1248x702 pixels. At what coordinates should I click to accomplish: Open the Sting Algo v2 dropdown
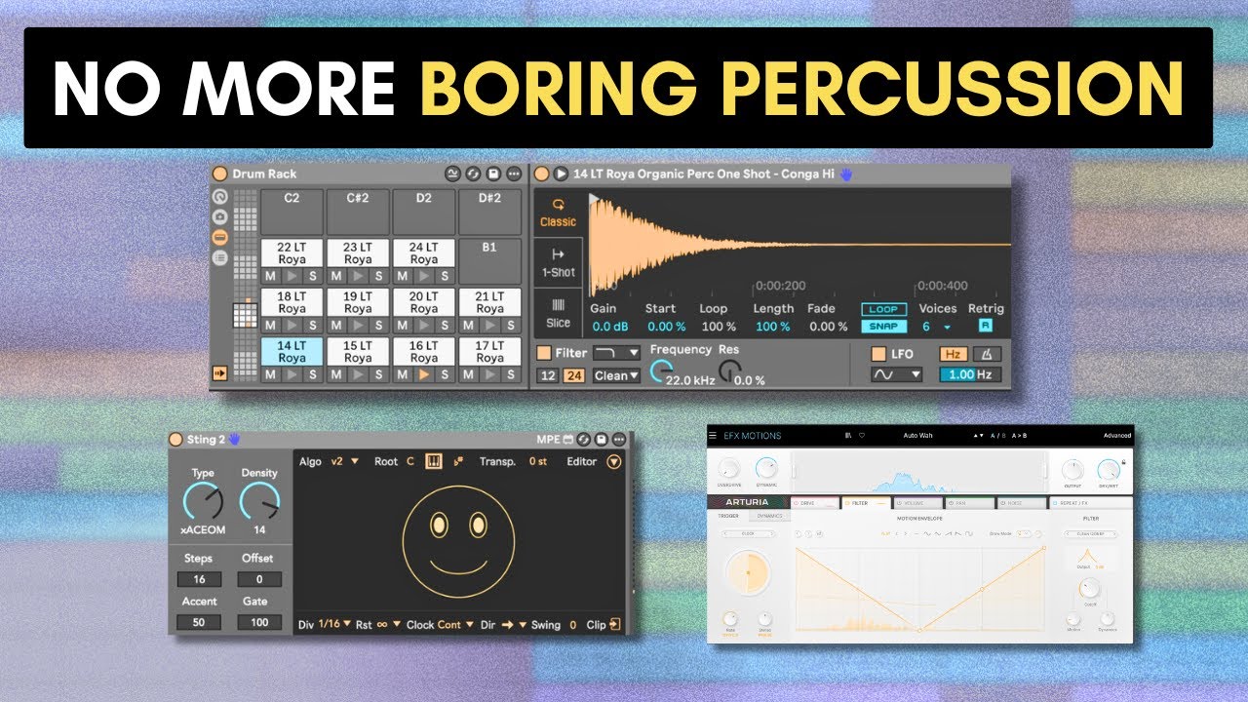344,461
